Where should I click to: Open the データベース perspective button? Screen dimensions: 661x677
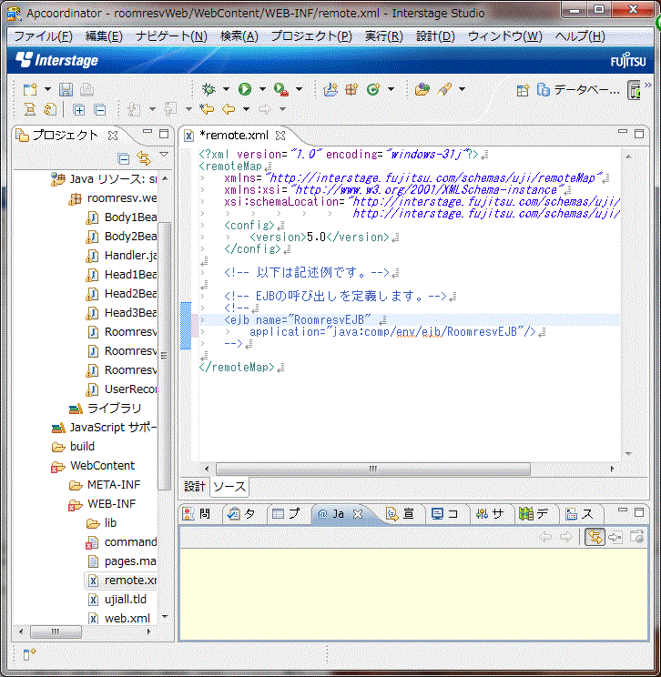click(x=579, y=90)
